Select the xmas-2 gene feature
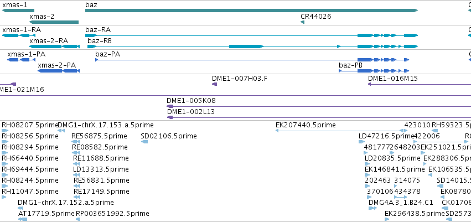The height and width of the screenshot is (222, 471). (54, 22)
